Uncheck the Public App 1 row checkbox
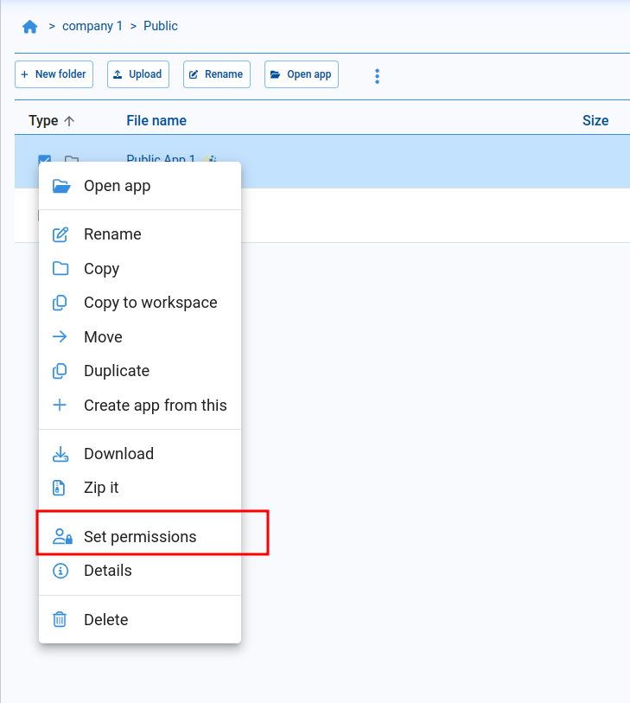630x703 pixels. [x=45, y=159]
